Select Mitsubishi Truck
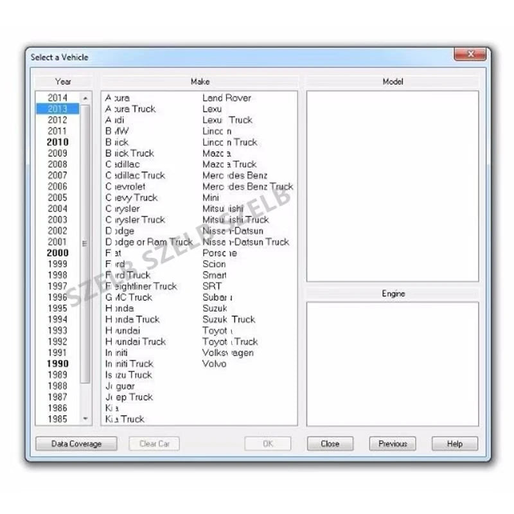This screenshot has width=514, height=514. tap(236, 220)
